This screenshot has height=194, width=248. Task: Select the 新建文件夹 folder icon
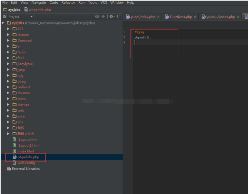(15, 134)
